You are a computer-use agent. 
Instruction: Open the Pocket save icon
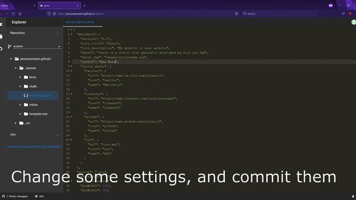point(343,13)
